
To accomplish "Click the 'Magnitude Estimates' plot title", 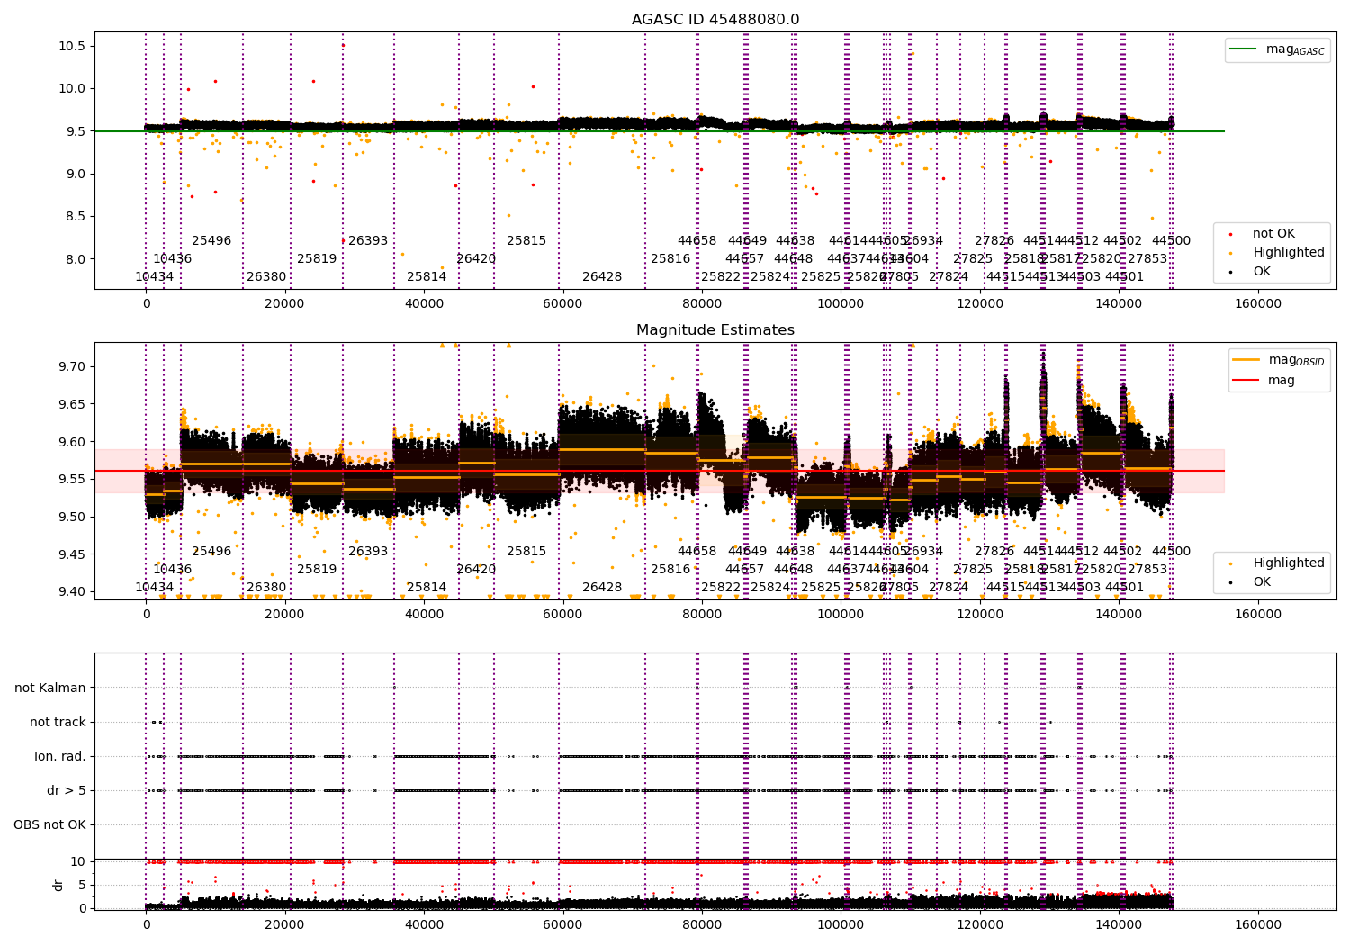I will [715, 330].
